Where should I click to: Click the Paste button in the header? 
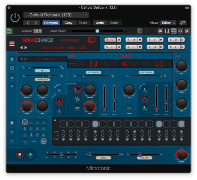(83, 23)
